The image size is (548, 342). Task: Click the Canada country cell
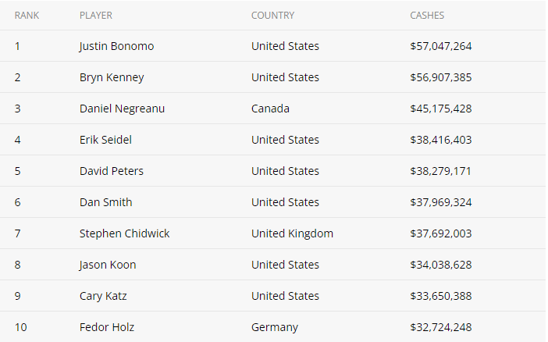270,109
